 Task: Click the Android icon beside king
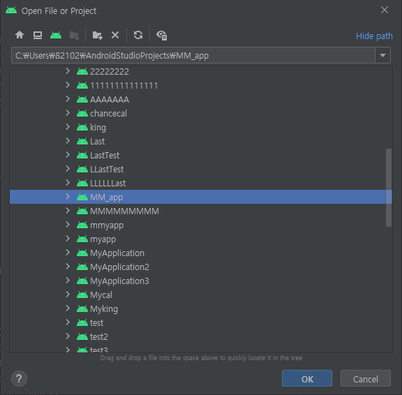pos(82,127)
